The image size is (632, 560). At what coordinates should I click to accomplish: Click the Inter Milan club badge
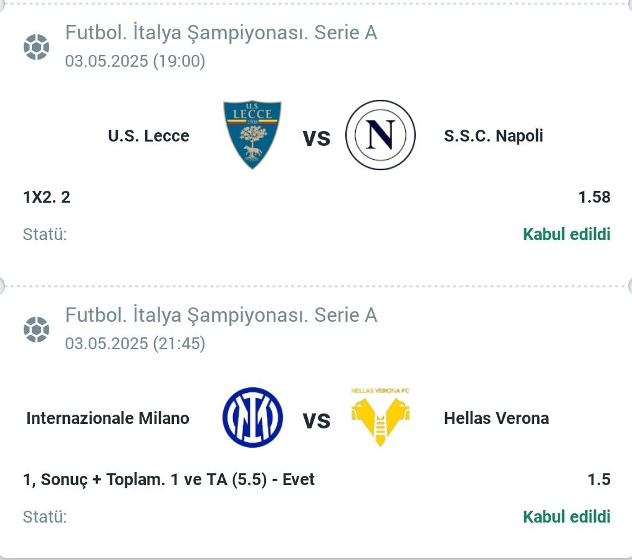[x=252, y=417]
